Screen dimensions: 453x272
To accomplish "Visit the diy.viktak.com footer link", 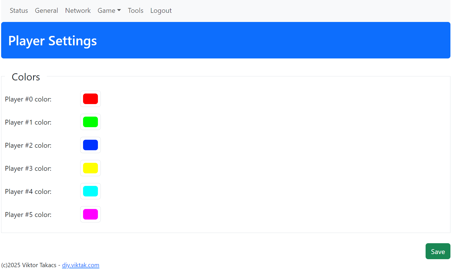I will (x=80, y=265).
